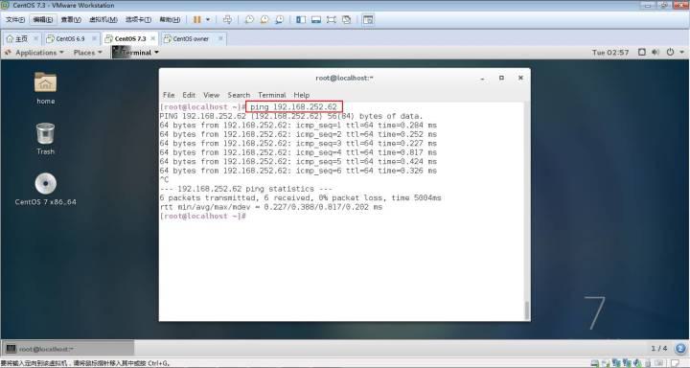Screen dimensions: 690x368
Task: Revert to snapshot using middle clock icon
Action: (x=264, y=19)
